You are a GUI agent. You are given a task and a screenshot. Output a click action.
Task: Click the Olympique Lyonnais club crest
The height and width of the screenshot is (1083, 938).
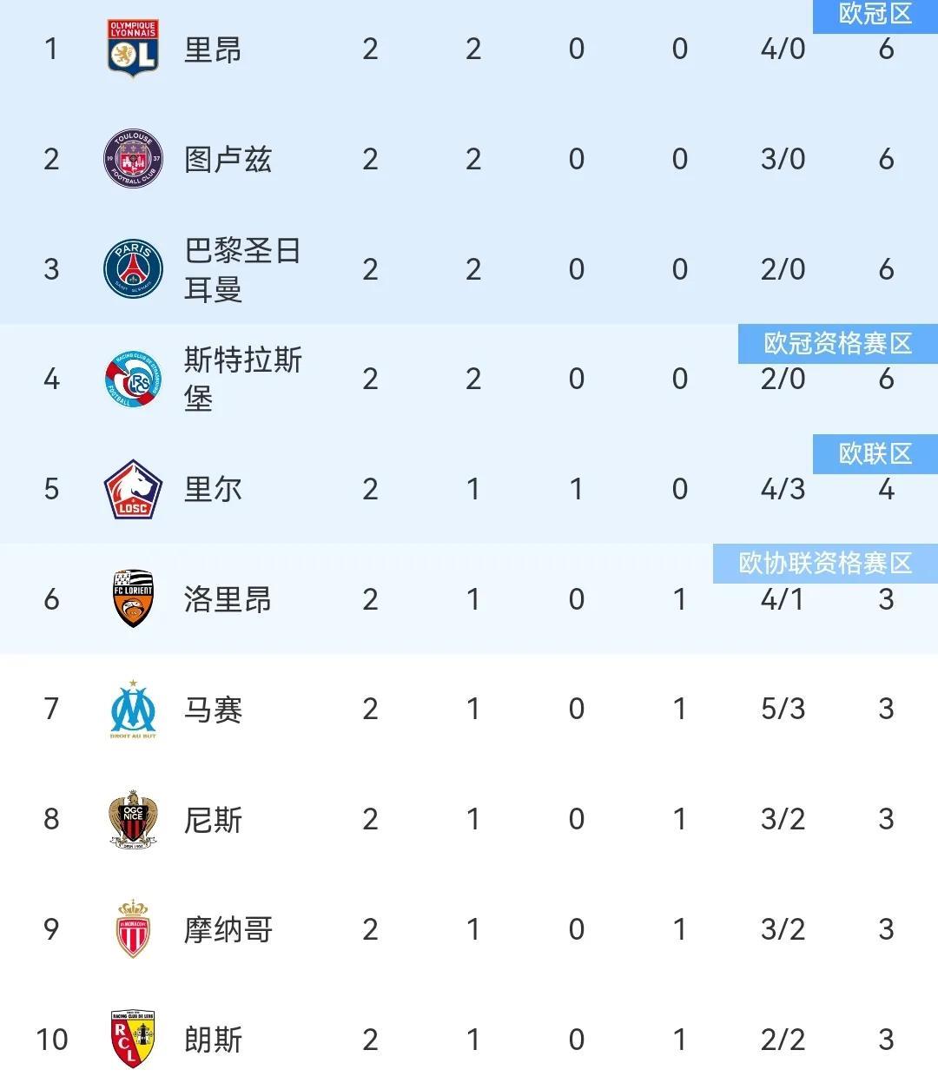coord(133,49)
